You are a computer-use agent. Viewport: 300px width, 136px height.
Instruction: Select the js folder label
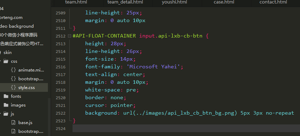point(12,114)
